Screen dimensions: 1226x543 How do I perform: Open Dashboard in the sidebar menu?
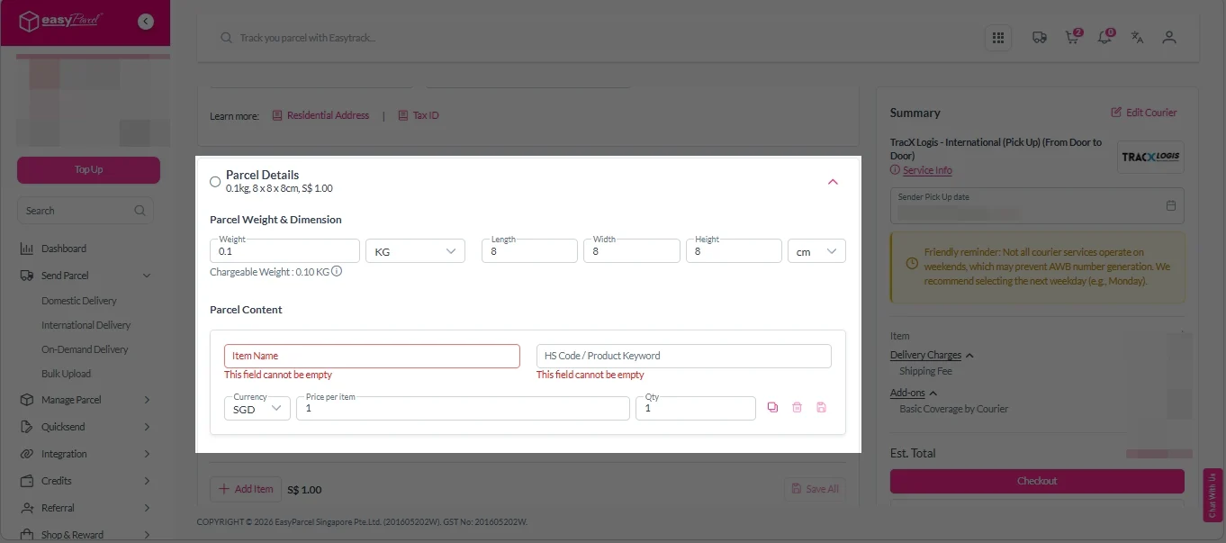click(64, 249)
